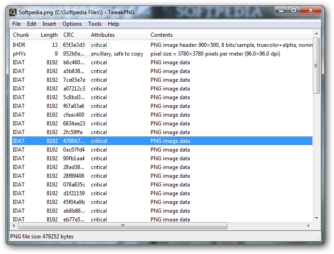Screen dimensions: 334x254
Task: Select IDAT chunk with CRC b6c460...
Action: (x=162, y=62)
